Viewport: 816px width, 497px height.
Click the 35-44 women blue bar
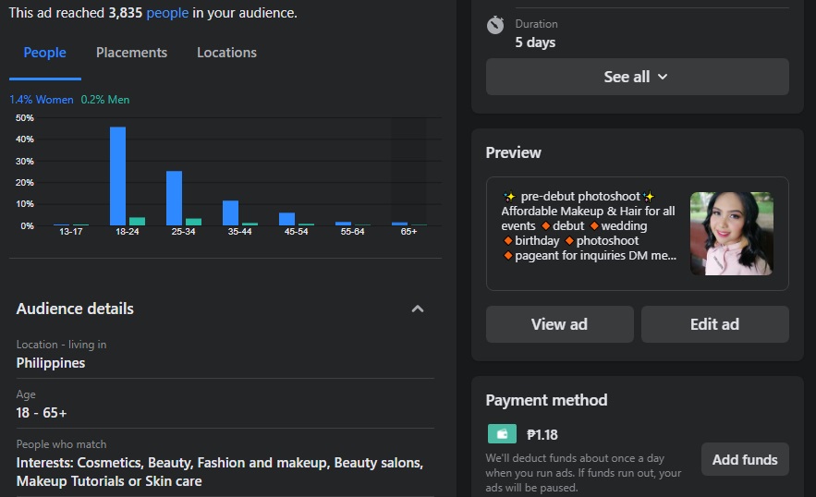pyautogui.click(x=230, y=212)
